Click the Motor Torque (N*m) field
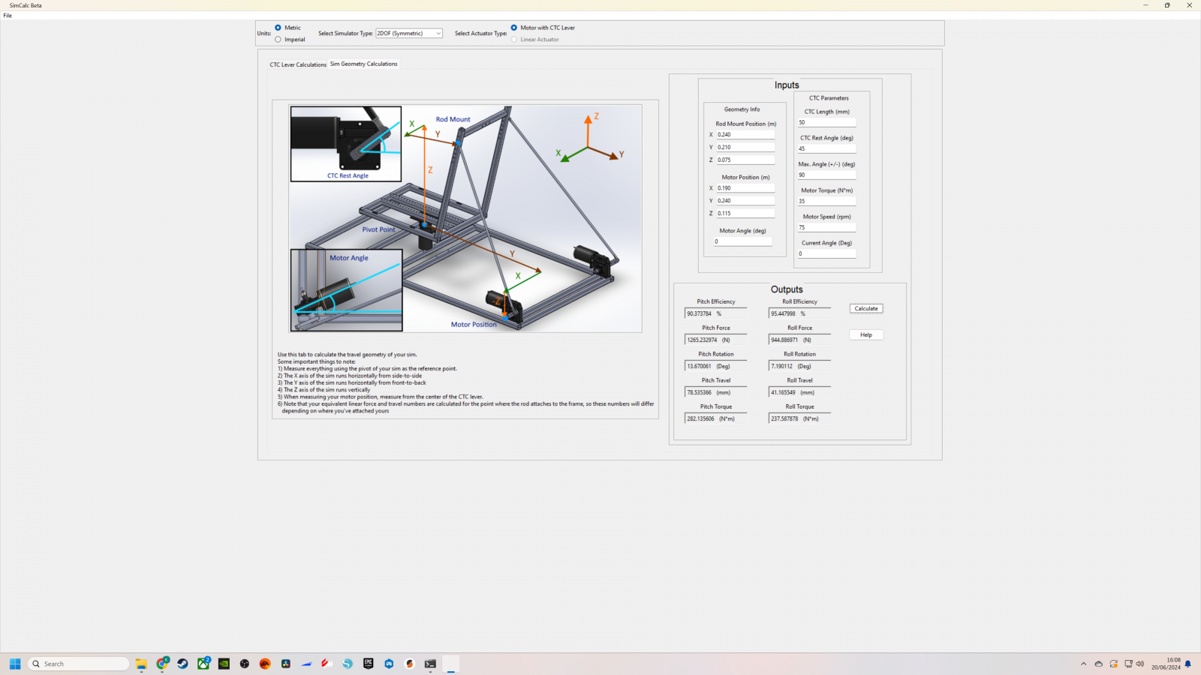Screen dimensions: 1201x675 [826, 201]
